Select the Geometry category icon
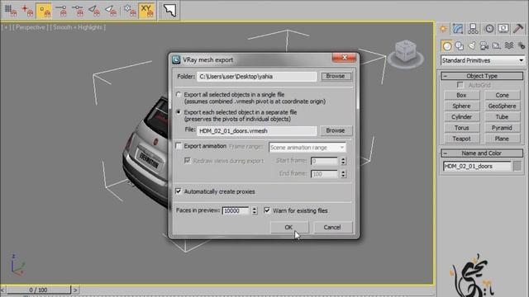The height and width of the screenshot is (297, 529). (447, 46)
